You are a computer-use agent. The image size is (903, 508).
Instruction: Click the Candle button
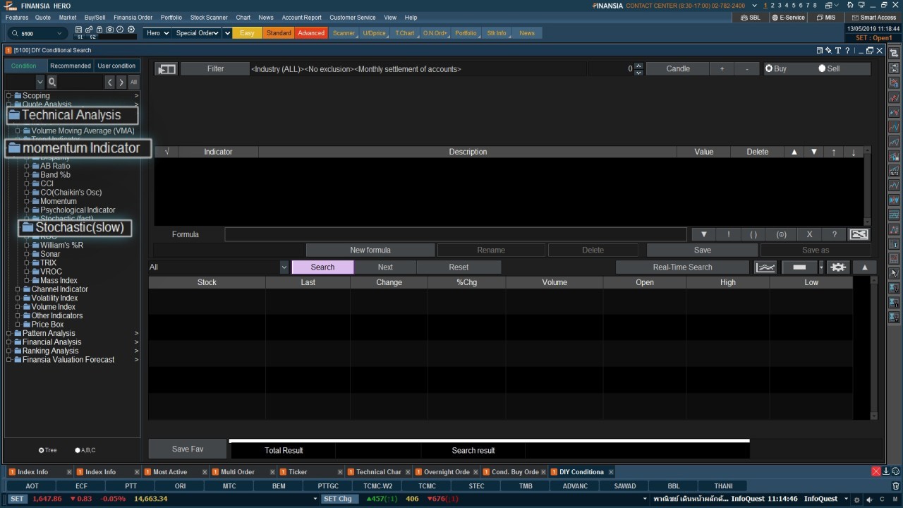pos(678,69)
